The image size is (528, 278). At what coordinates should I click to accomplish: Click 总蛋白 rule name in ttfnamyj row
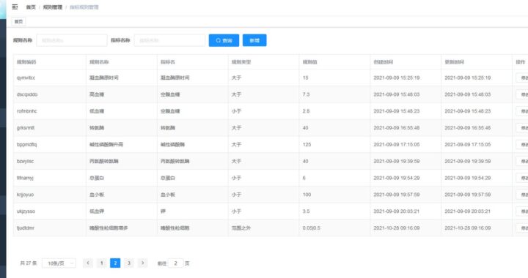point(97,178)
